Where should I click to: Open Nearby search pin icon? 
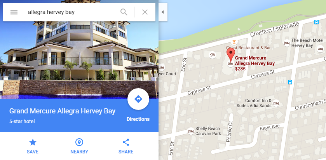[79, 143]
